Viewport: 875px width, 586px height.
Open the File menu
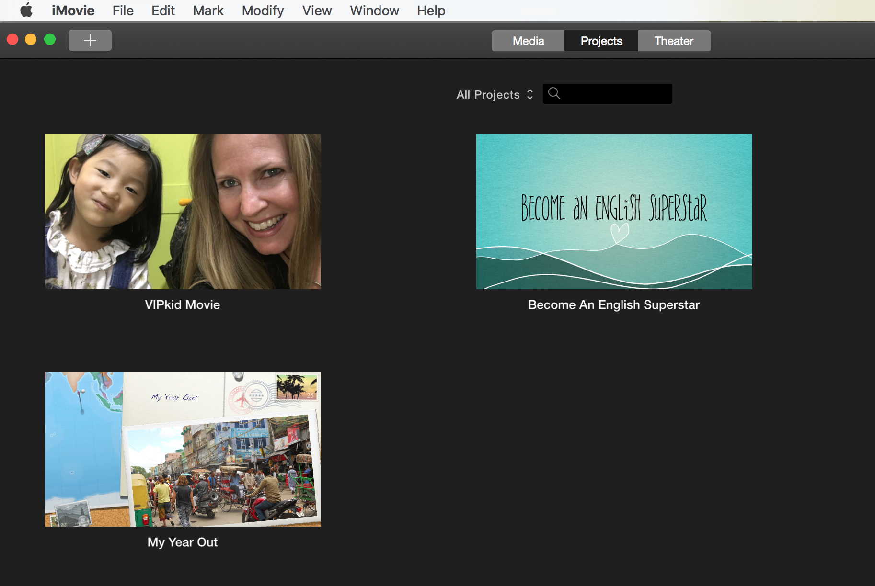[123, 11]
